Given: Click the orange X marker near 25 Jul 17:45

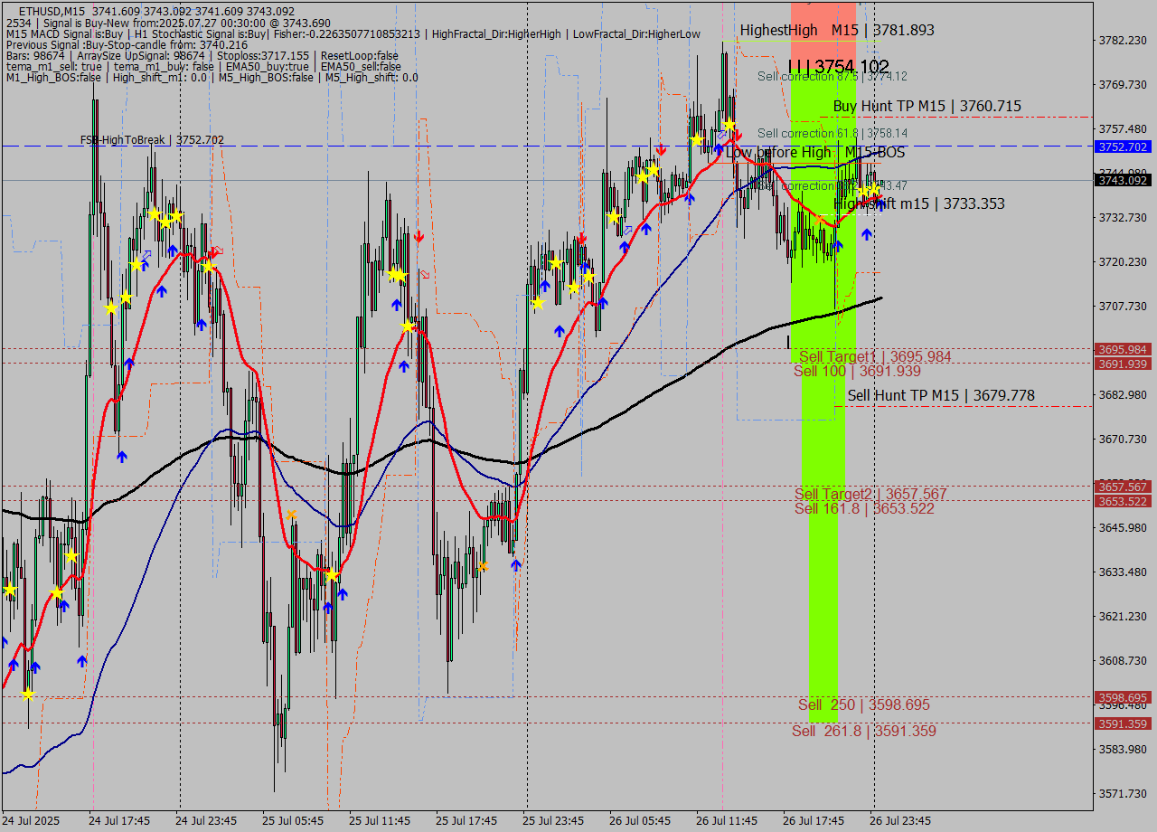Looking at the screenshot, I should point(483,566).
